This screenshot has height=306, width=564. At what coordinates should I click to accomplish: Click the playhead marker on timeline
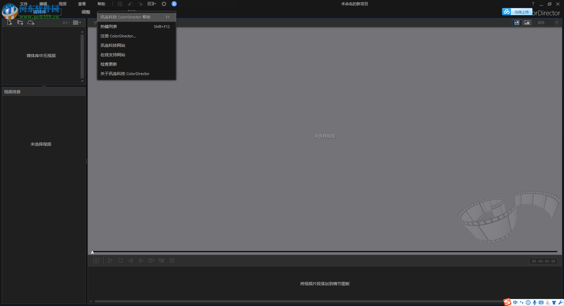tap(93, 252)
